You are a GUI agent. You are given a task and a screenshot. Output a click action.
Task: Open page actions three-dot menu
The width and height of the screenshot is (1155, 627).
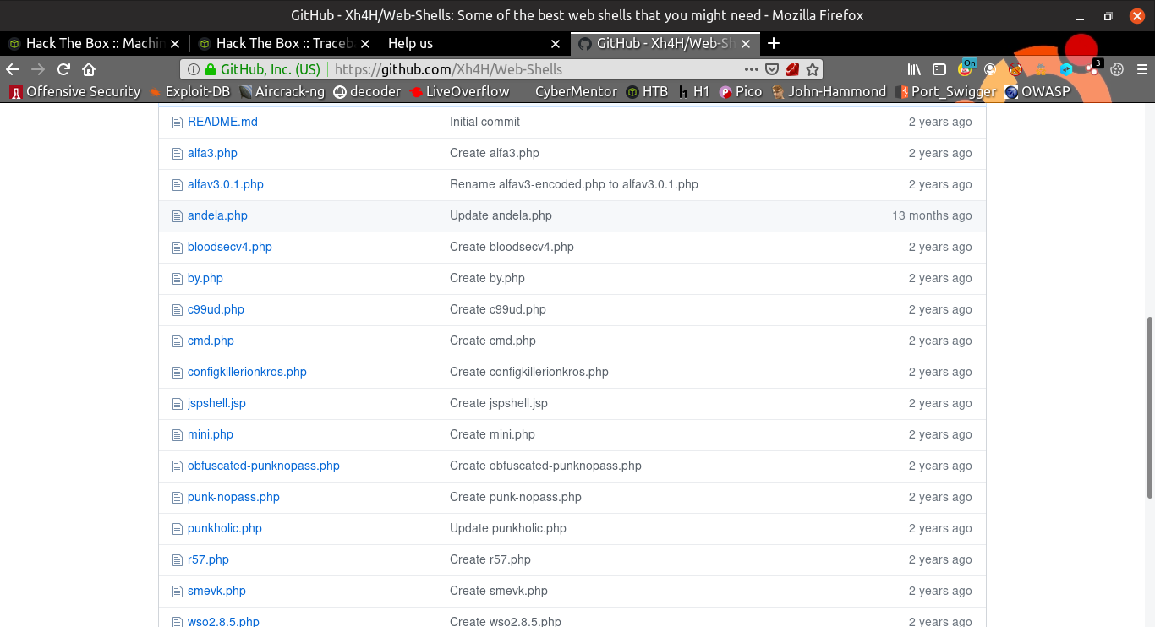(751, 69)
